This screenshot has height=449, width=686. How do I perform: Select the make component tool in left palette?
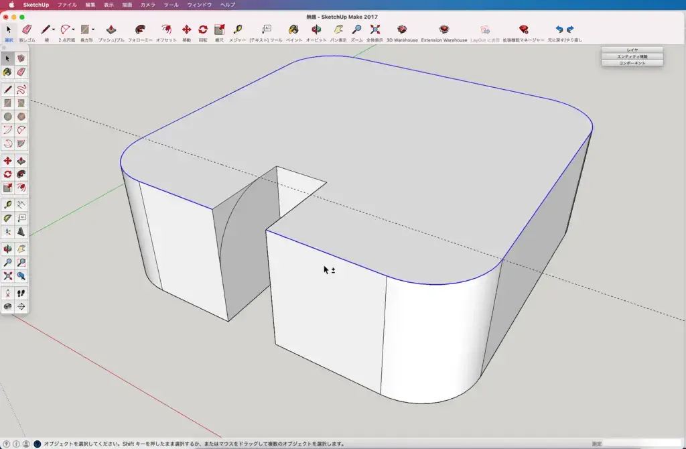click(21, 58)
